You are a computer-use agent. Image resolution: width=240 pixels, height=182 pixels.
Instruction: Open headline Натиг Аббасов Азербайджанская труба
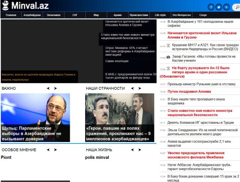pyautogui.click(x=199, y=167)
